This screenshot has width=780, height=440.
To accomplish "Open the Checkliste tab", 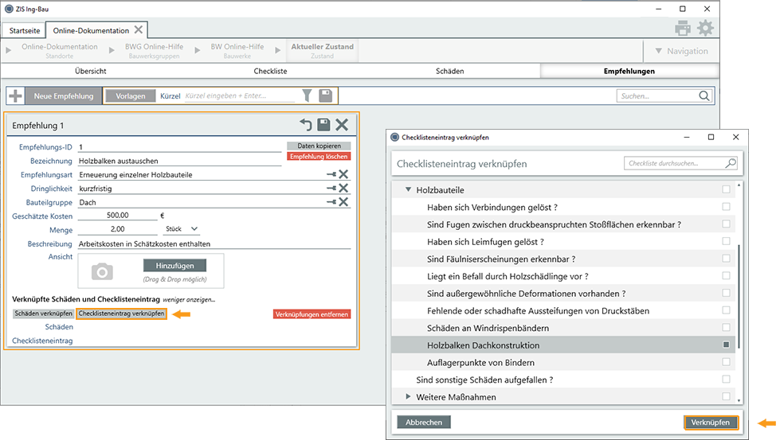I will click(x=270, y=71).
